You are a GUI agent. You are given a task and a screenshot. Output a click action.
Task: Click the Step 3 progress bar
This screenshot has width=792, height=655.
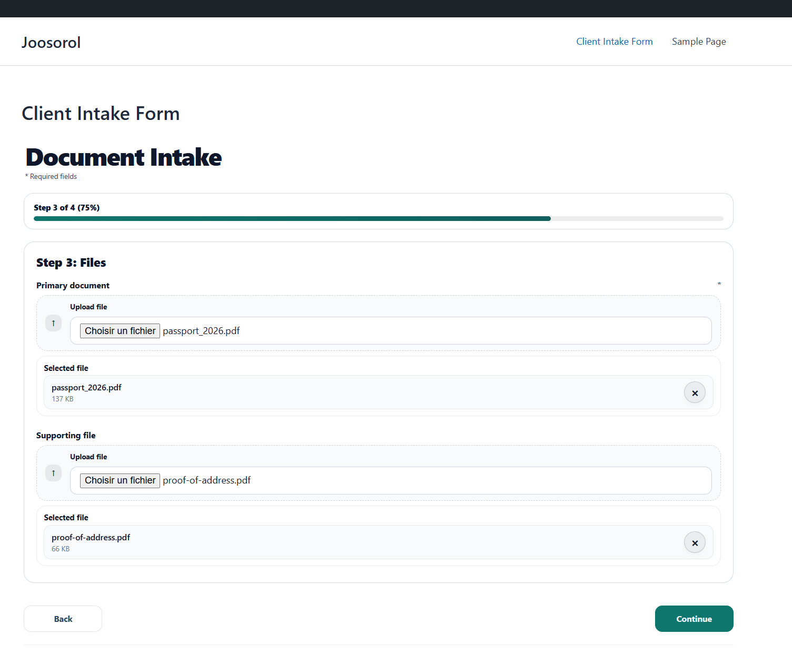click(x=378, y=218)
